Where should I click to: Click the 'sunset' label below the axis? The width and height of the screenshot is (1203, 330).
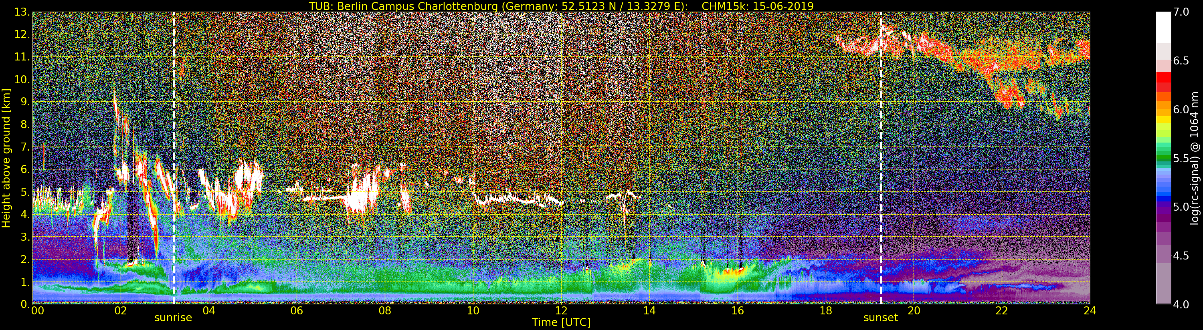(880, 318)
